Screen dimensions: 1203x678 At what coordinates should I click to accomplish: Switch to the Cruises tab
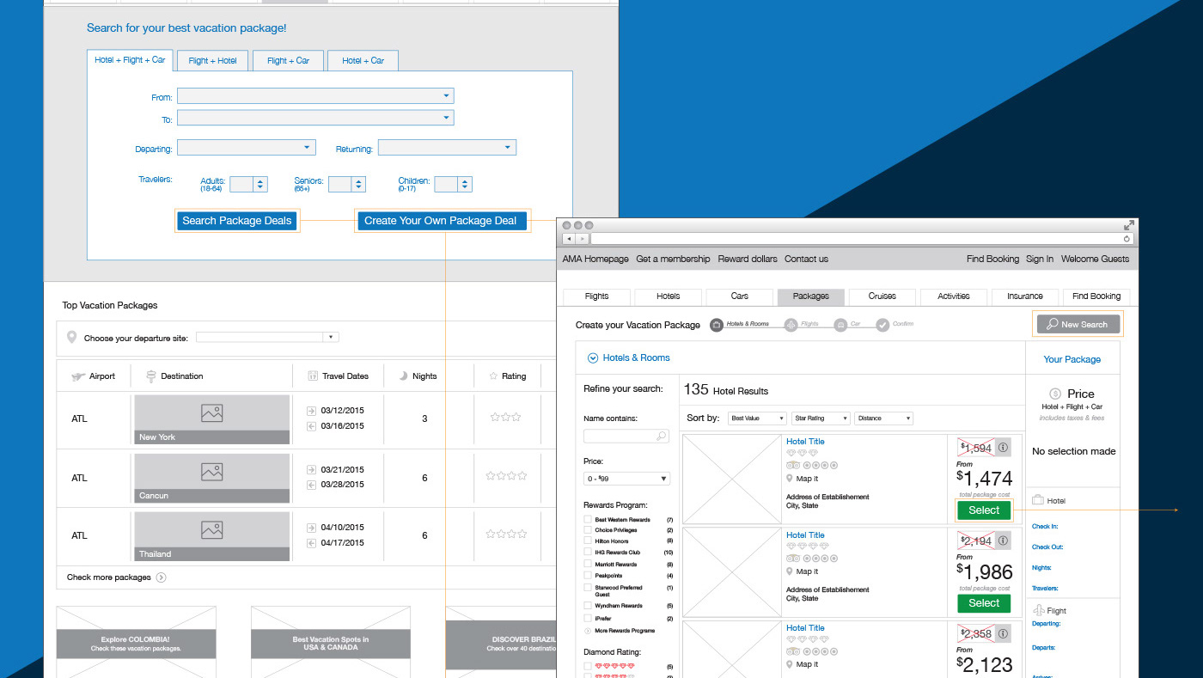pos(882,296)
